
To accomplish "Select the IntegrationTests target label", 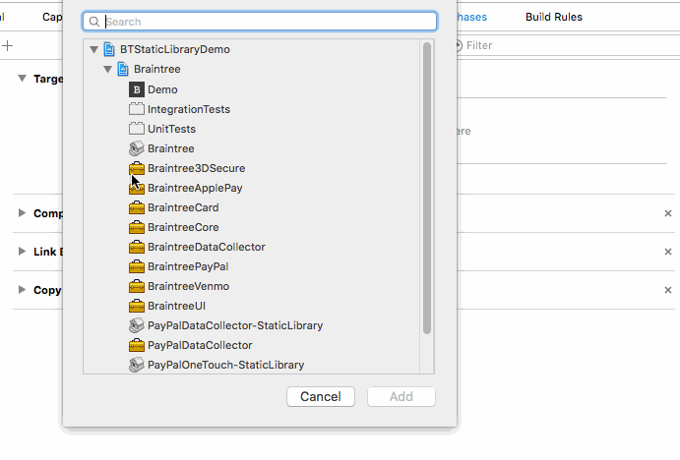I will coord(189,109).
